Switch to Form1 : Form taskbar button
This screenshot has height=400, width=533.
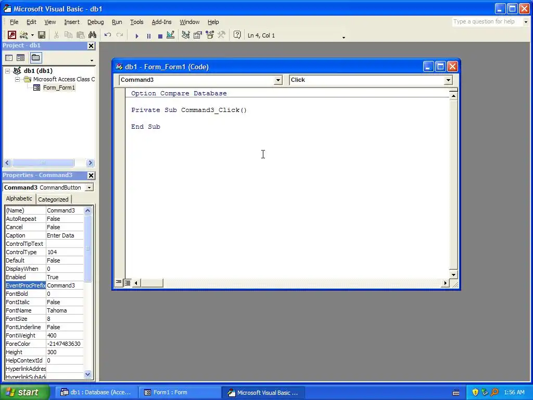click(x=180, y=392)
